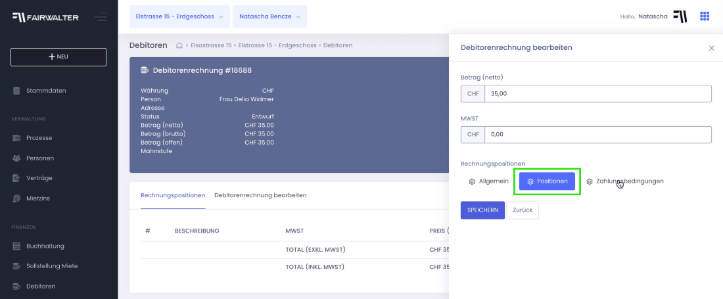Click the home icon in breadcrumb
Image resolution: width=723 pixels, height=299 pixels.
pos(180,45)
